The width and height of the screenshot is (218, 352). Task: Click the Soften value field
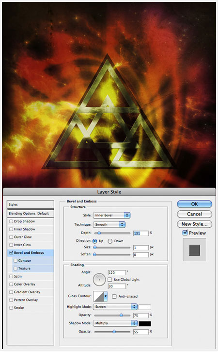coord(141,255)
